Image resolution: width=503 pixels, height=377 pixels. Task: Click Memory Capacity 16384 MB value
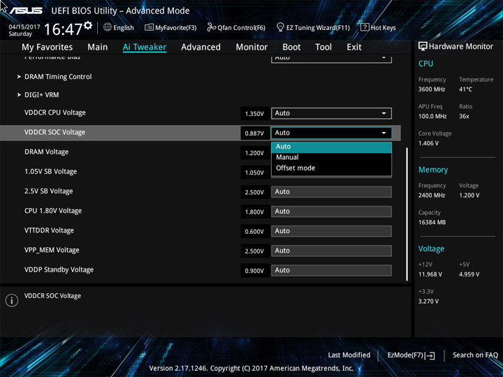pyautogui.click(x=432, y=222)
